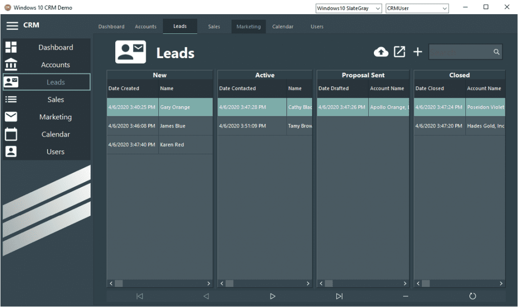Click the export/open external icon
Image resolution: width=518 pixels, height=307 pixels.
(x=400, y=52)
